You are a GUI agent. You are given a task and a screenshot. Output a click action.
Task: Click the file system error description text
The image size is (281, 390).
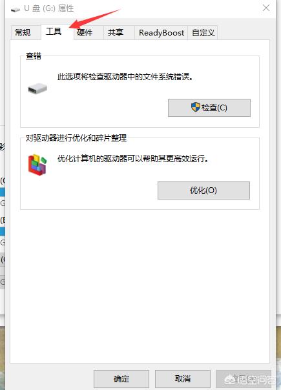click(x=125, y=77)
